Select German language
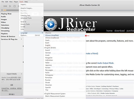 [65, 53]
